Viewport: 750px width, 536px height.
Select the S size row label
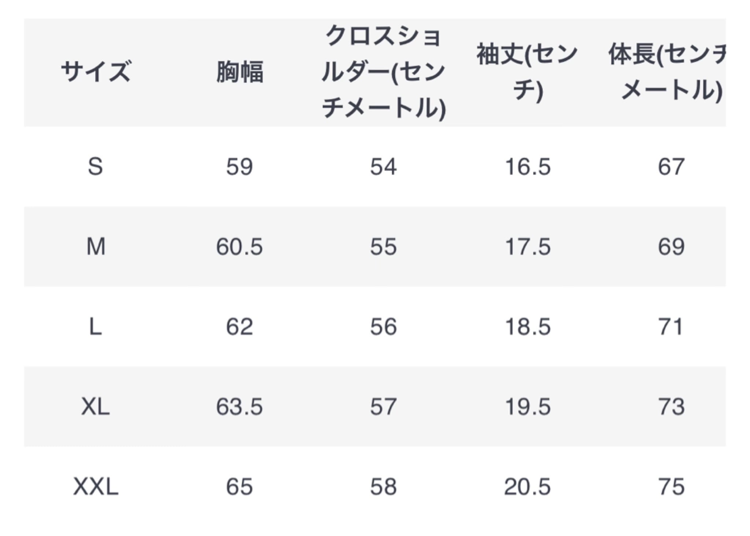pyautogui.click(x=96, y=167)
